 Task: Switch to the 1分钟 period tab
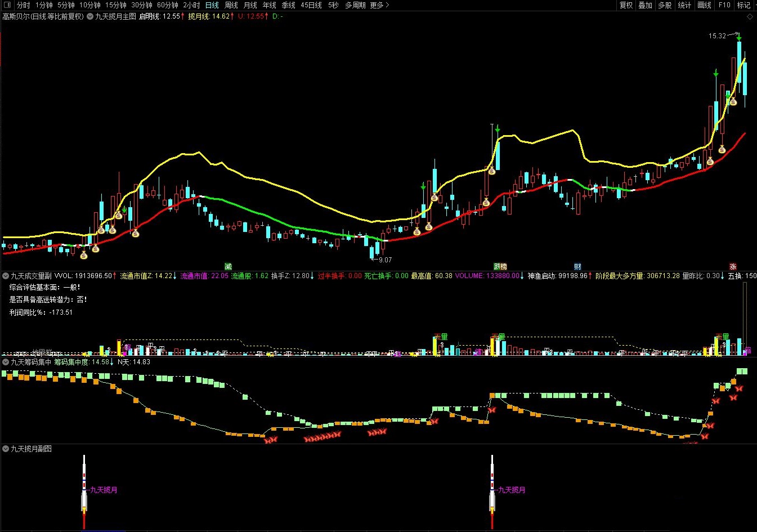[44, 5]
